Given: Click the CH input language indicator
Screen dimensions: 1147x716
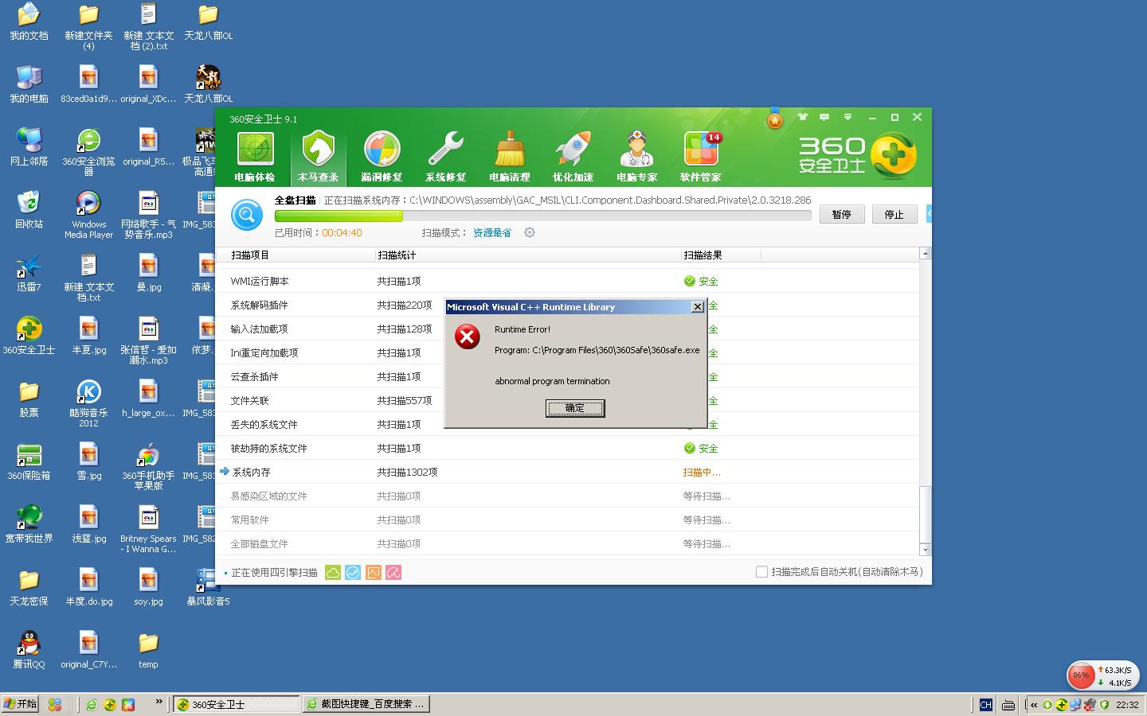Looking at the screenshot, I should (985, 705).
